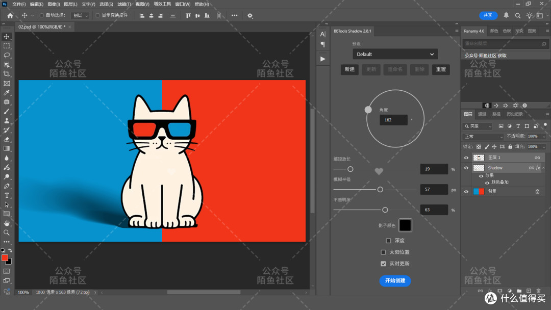Enable the 自动选择 checkbox
This screenshot has width=551, height=310.
tap(42, 15)
